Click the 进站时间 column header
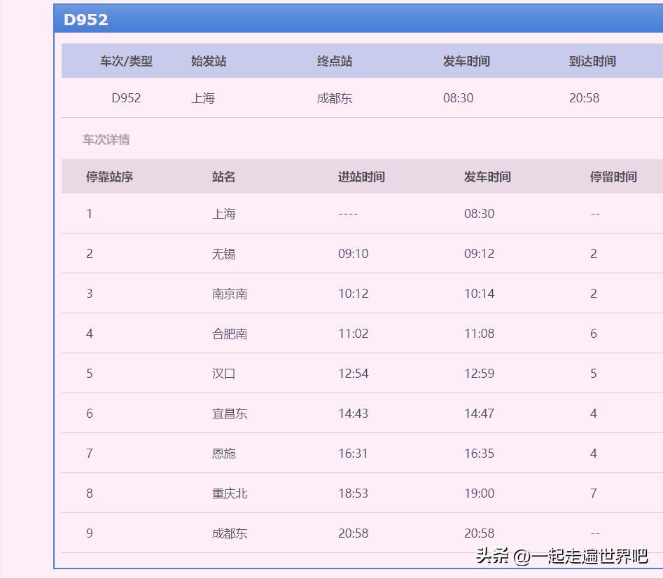Screen dimensions: 663x579 (x=361, y=177)
